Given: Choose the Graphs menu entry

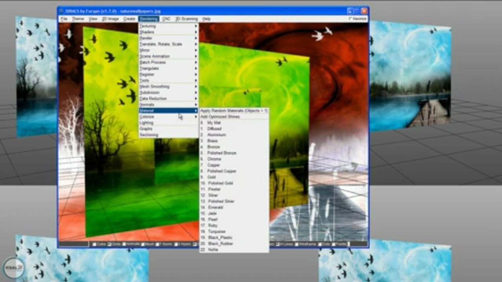Looking at the screenshot, I should tap(168, 128).
